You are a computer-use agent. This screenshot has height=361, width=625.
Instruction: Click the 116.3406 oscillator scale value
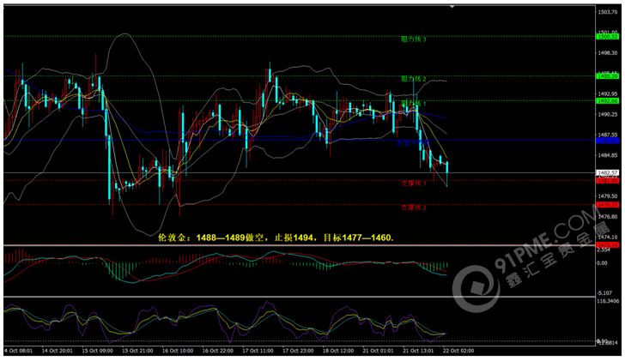point(608,302)
